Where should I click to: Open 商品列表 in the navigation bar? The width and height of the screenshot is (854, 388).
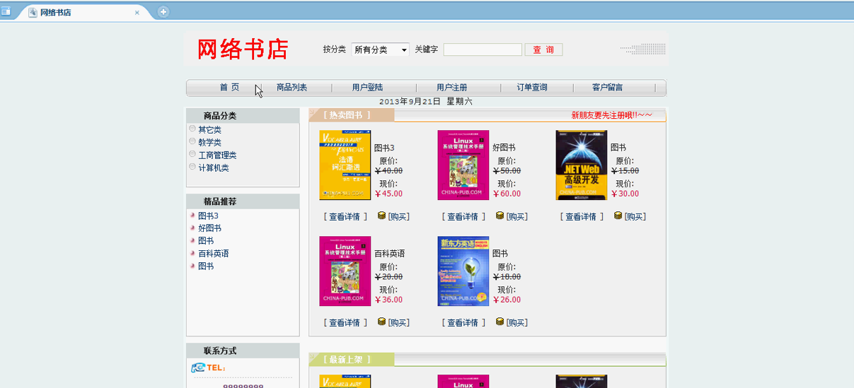click(292, 88)
